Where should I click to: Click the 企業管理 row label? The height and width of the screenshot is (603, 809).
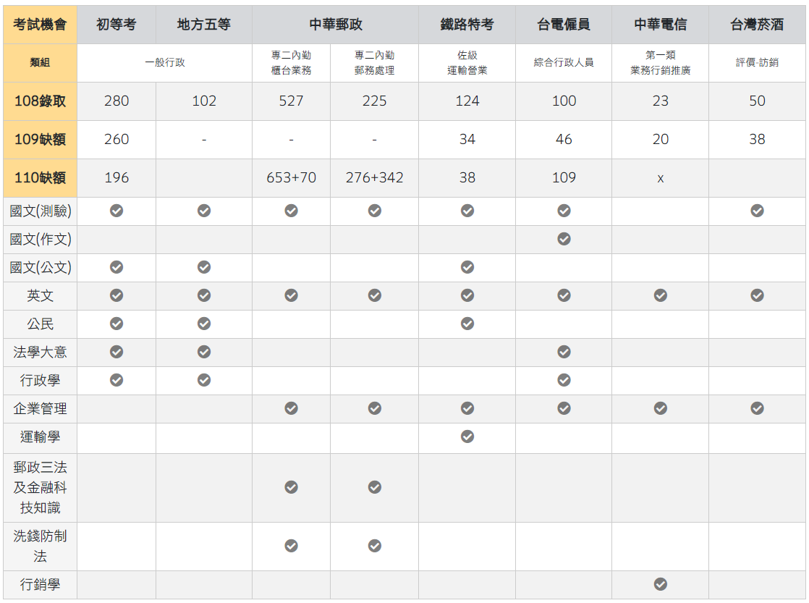41,409
